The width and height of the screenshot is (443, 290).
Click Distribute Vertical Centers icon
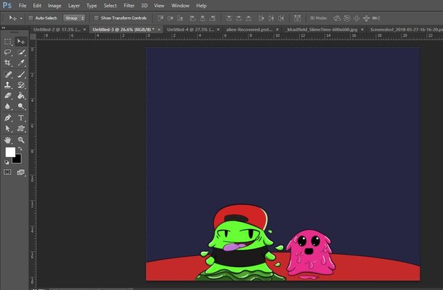[239, 19]
